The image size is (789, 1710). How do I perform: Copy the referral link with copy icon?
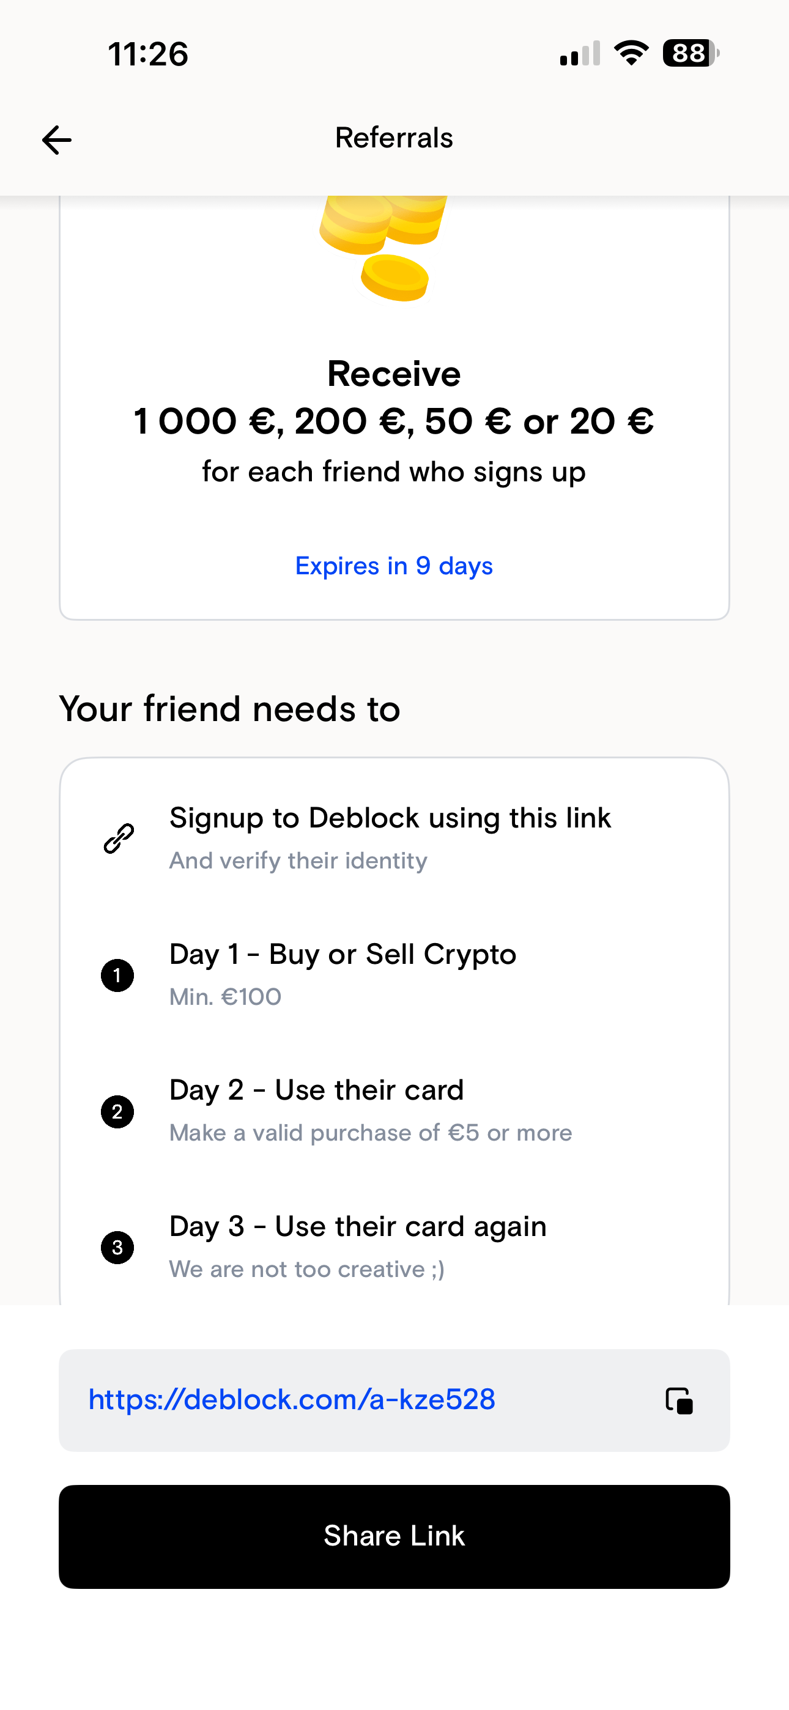[x=679, y=1401]
